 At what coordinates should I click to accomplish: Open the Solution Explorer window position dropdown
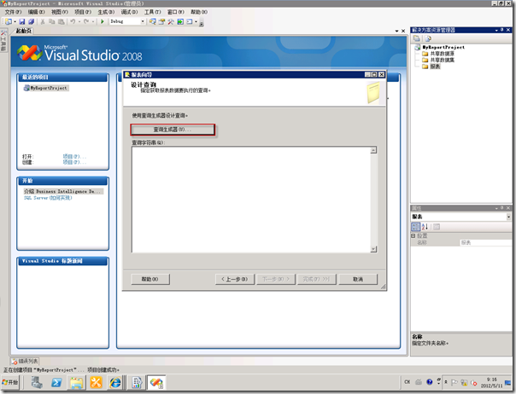point(496,30)
